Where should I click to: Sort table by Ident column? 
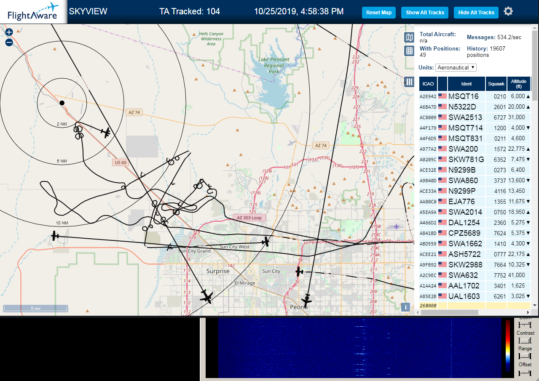467,84
